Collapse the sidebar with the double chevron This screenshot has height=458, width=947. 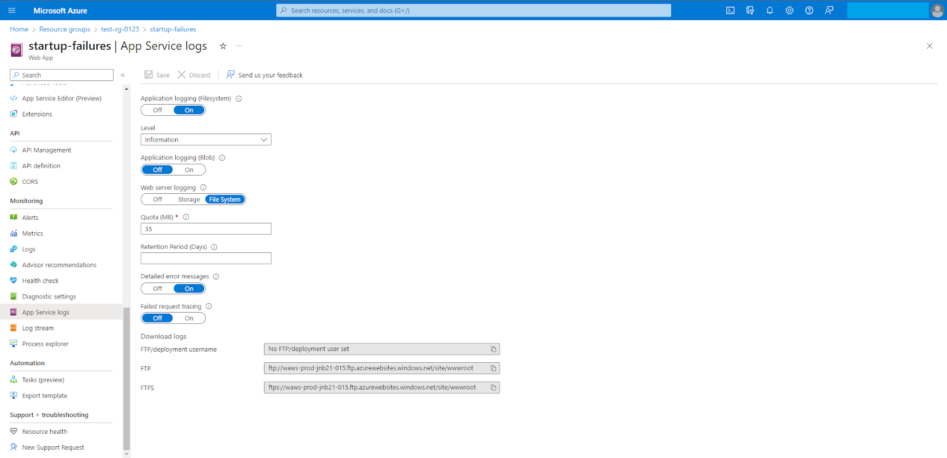(123, 75)
